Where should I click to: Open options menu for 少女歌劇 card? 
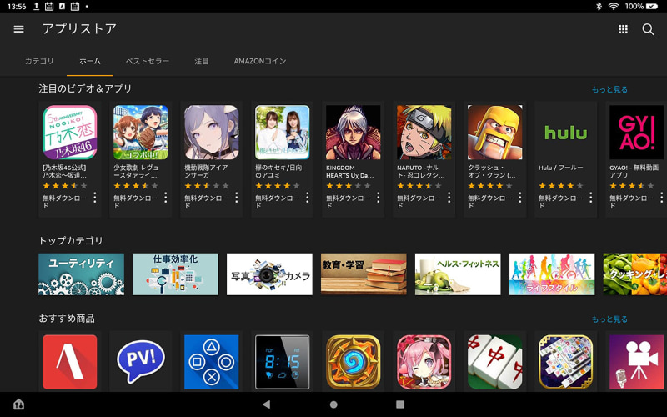165,198
